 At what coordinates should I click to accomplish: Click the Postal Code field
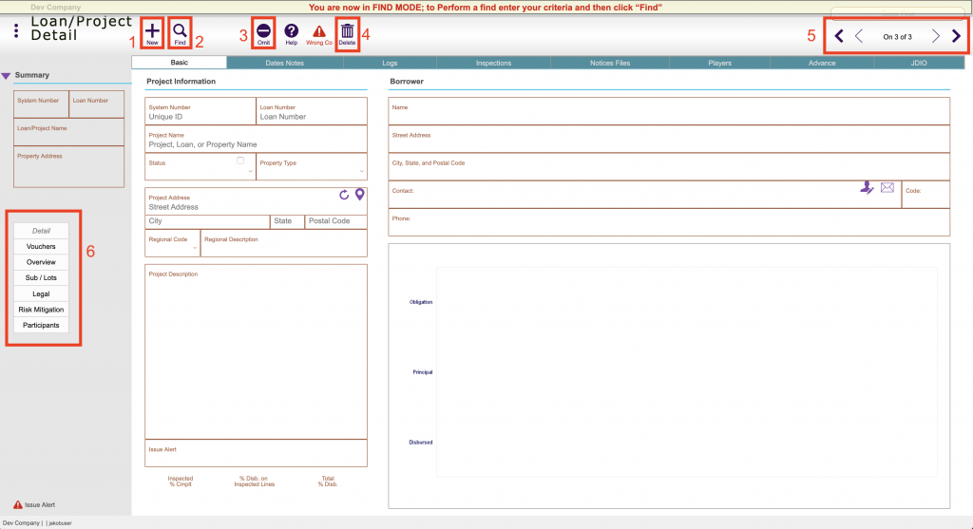[x=335, y=221]
